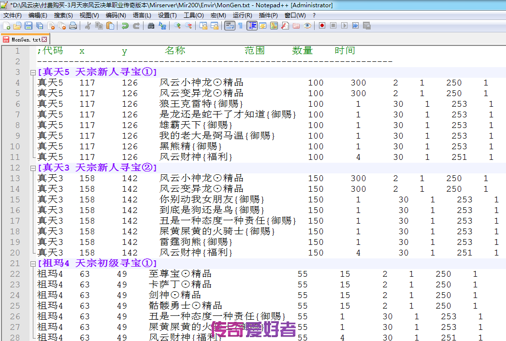Stop macro recording with the square icon
Screen dimensions: 506x341
[333, 26]
